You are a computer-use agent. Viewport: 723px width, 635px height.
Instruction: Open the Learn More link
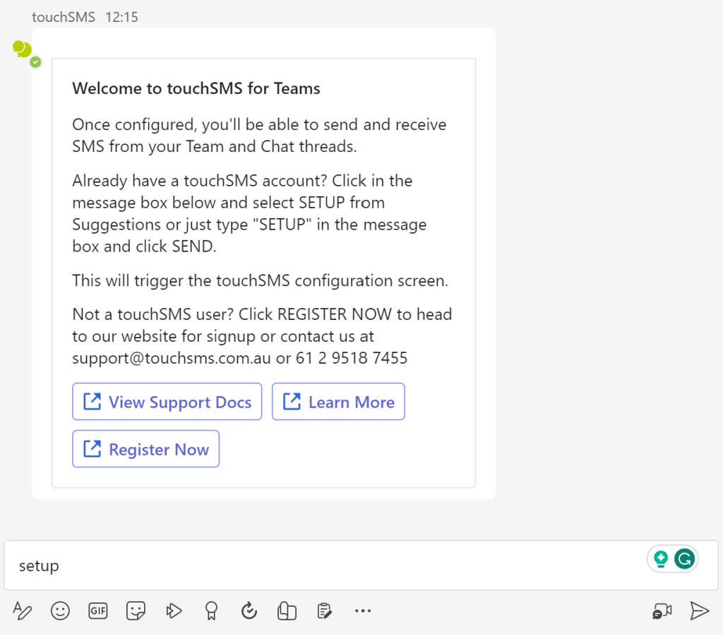point(337,401)
